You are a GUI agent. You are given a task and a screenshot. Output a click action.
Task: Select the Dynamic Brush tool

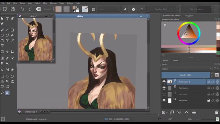[12, 40]
